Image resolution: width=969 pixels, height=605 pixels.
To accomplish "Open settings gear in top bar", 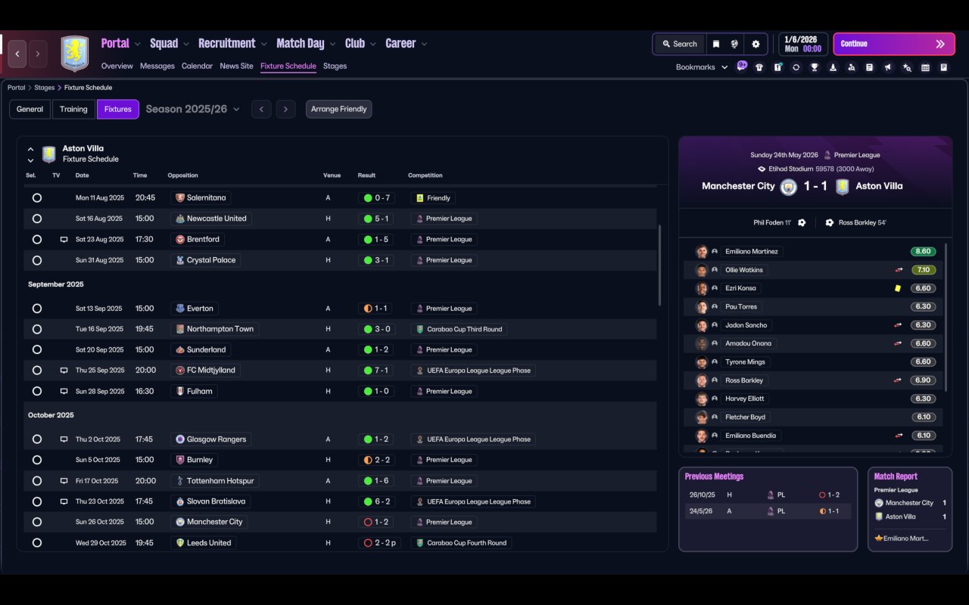I will [x=756, y=44].
